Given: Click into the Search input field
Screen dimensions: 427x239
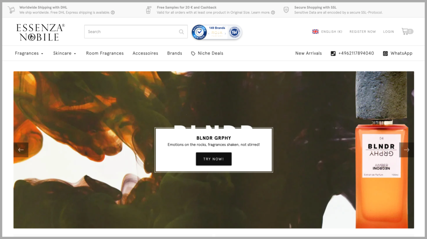Looking at the screenshot, I should tap(131, 32).
